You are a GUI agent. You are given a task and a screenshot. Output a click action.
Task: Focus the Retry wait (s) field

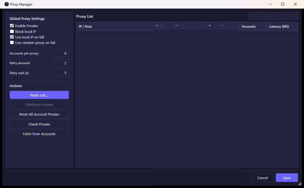[61, 73]
